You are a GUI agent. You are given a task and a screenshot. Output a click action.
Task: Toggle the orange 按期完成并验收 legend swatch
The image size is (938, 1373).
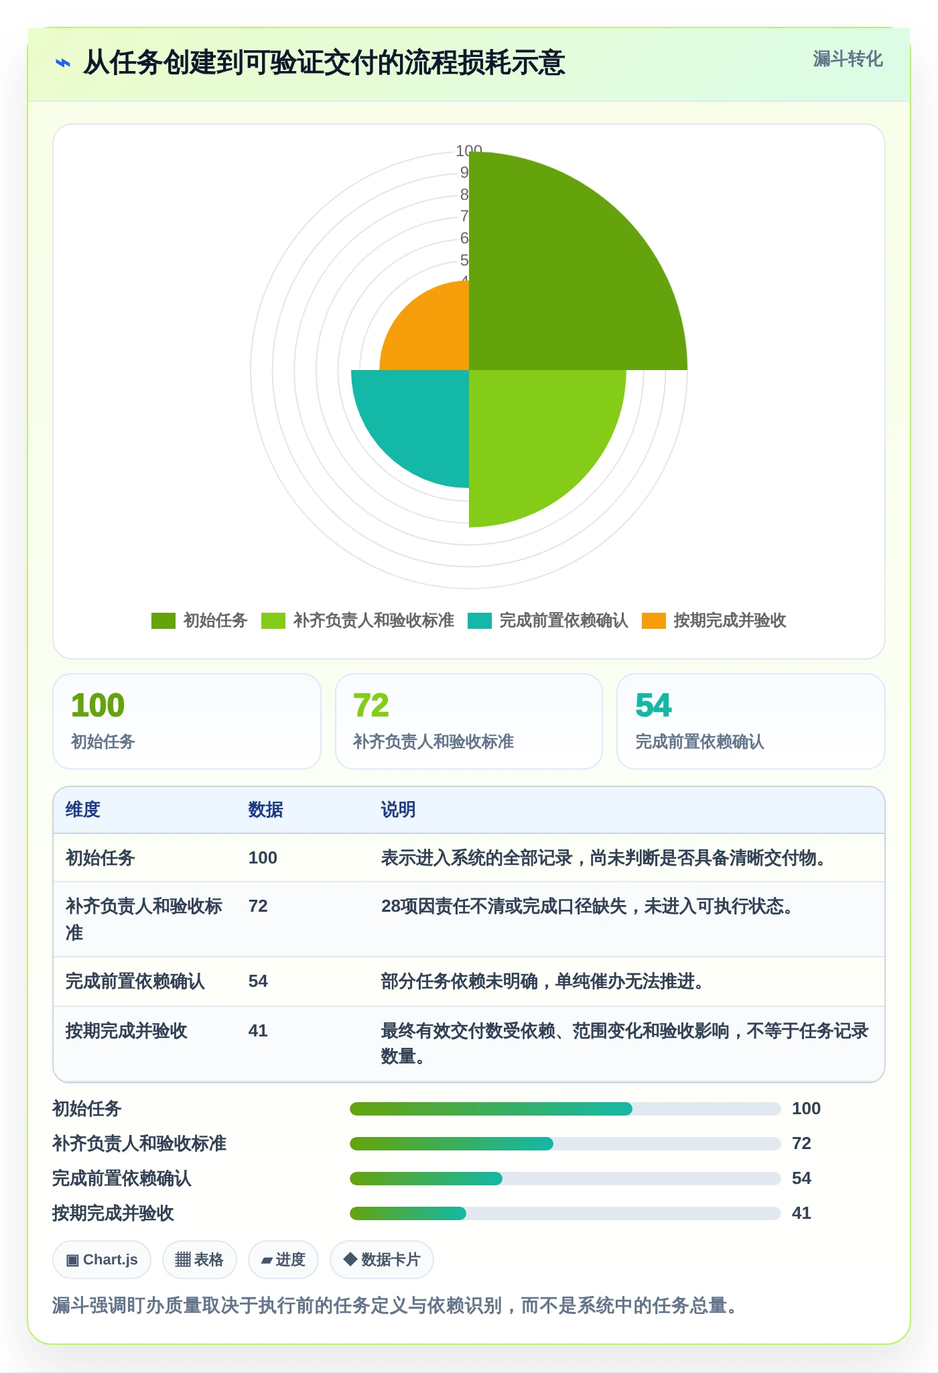654,621
